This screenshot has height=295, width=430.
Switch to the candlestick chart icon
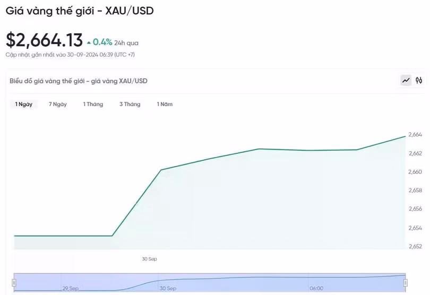419,81
